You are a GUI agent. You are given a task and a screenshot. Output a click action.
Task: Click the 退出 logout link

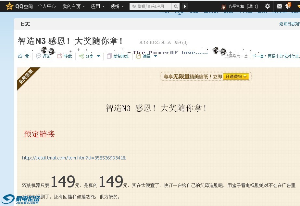tap(252, 7)
